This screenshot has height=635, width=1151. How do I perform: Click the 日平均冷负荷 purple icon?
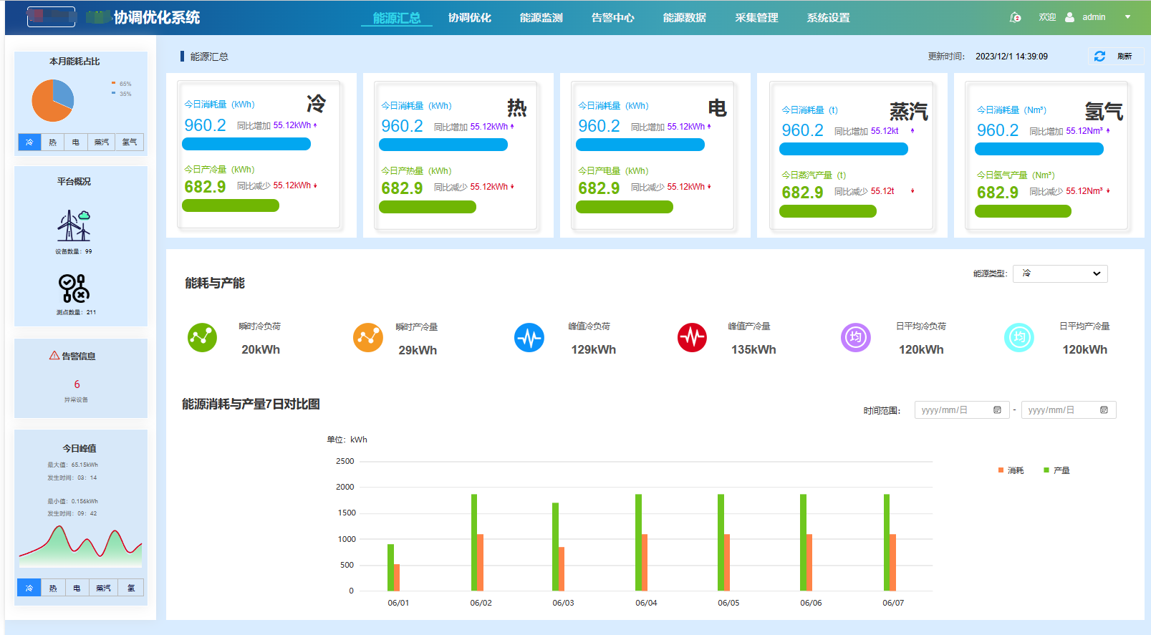point(855,337)
